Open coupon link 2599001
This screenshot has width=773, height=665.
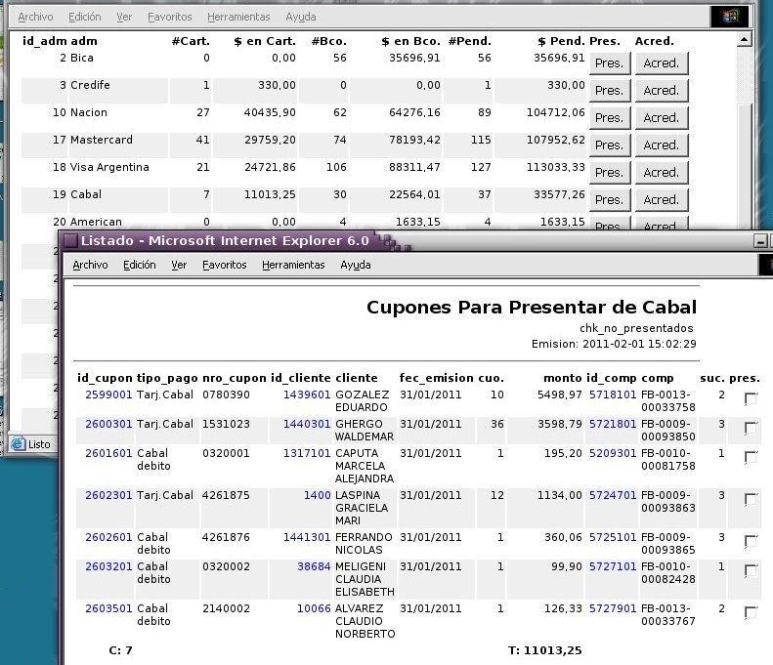click(x=108, y=395)
